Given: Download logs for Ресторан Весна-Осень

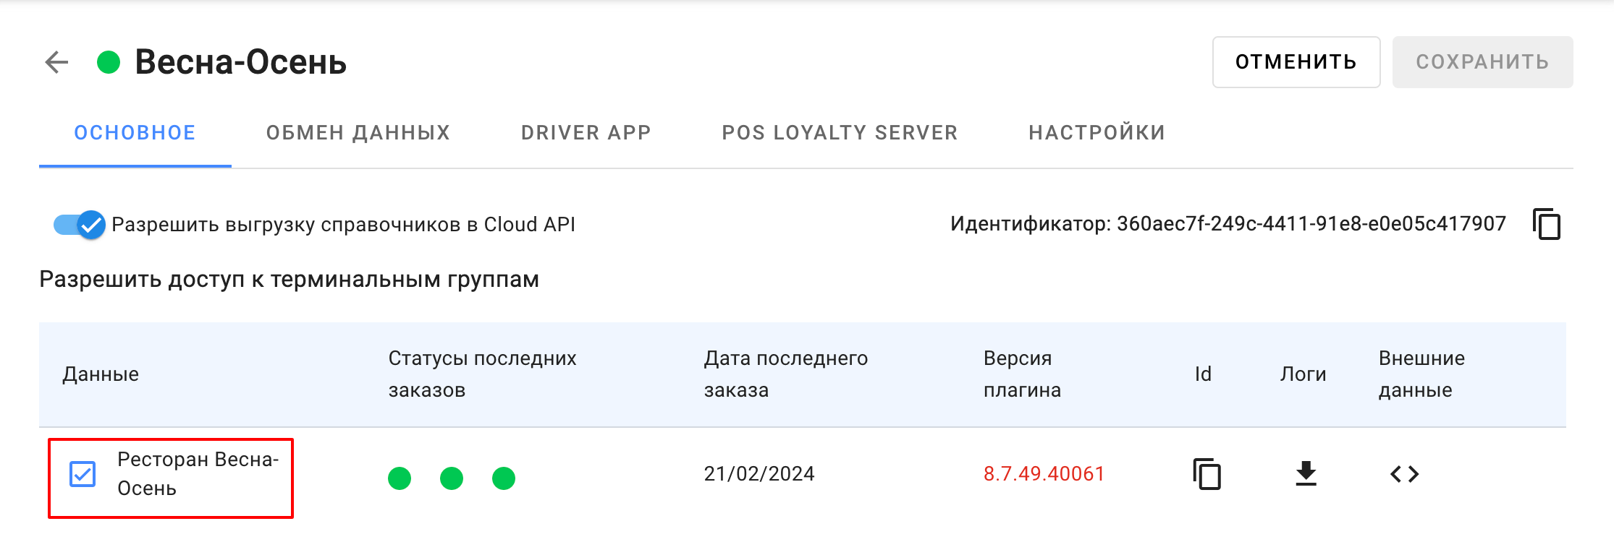Looking at the screenshot, I should [x=1306, y=474].
